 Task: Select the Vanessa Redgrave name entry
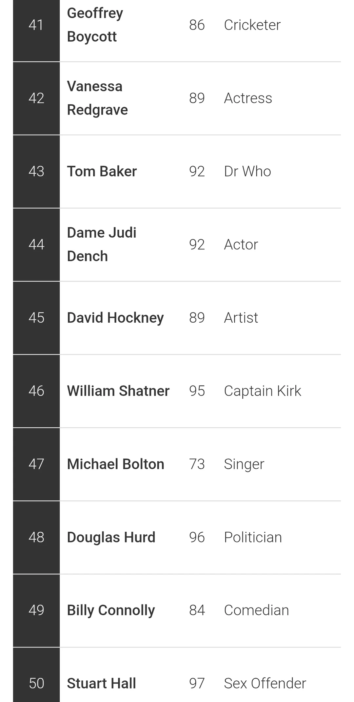[x=97, y=98]
